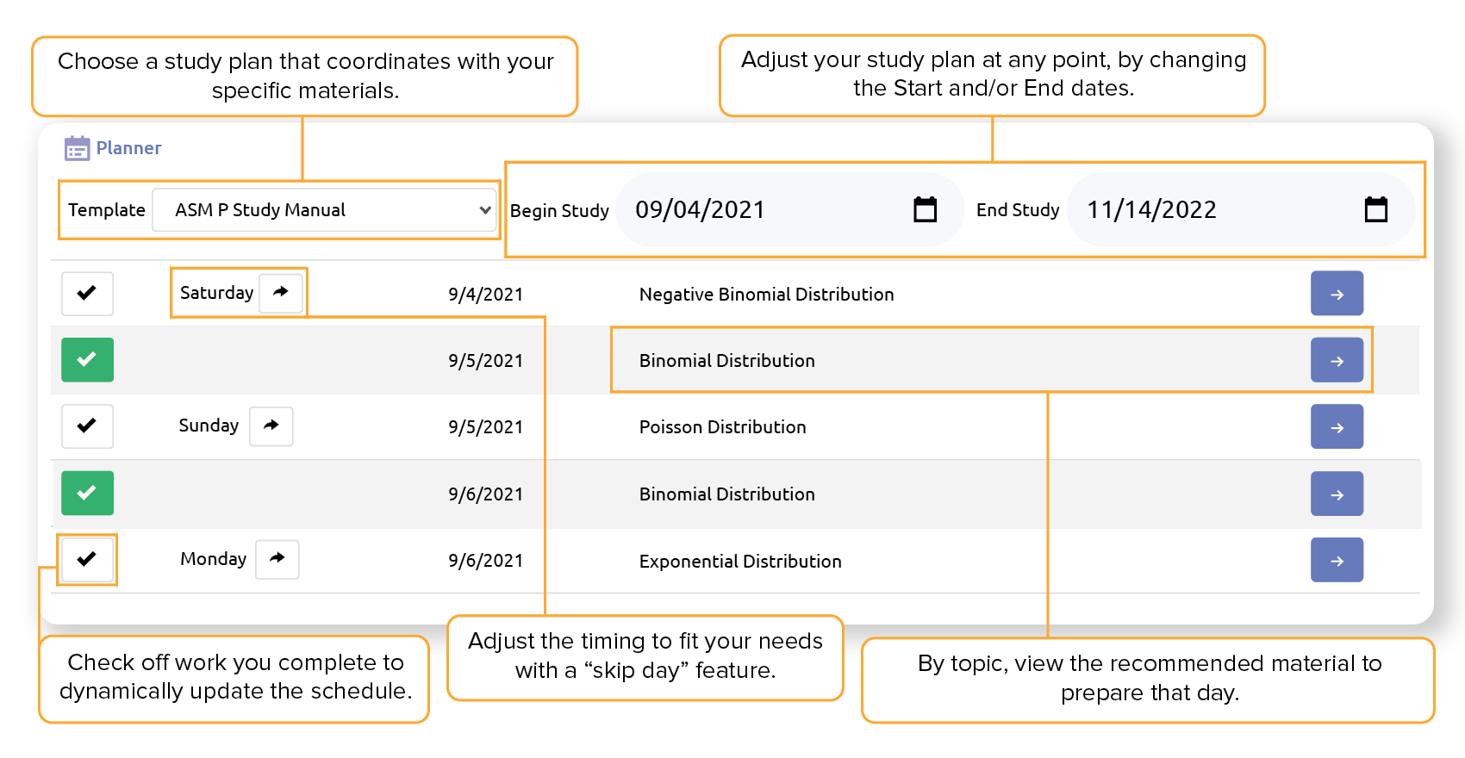Viewport: 1465px width, 758px height.
Task: Skip Sunday using the share-arrow icon
Action: tap(271, 426)
